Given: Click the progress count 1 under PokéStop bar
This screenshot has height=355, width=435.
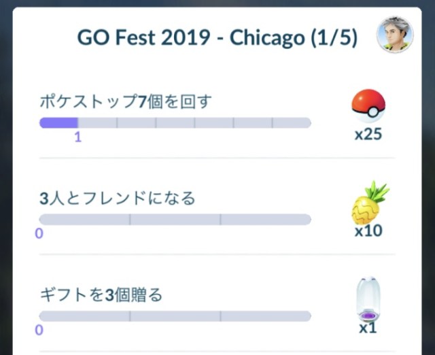Looking at the screenshot, I should [77, 137].
